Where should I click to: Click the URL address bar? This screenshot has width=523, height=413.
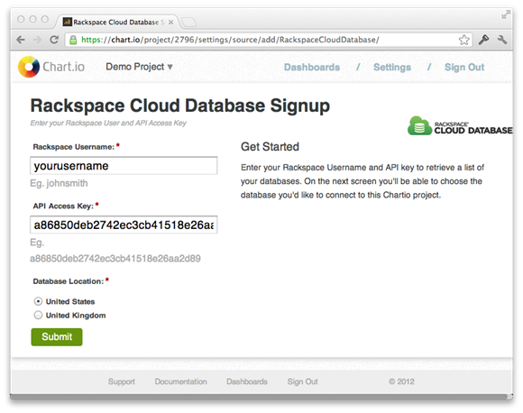[x=269, y=40]
